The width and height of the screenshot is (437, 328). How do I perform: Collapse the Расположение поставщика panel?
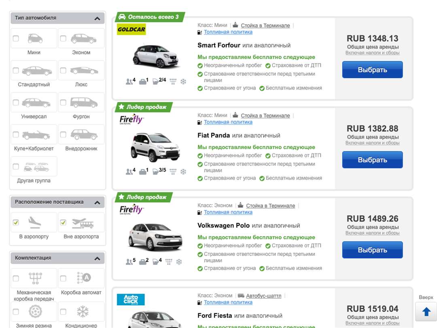click(97, 202)
